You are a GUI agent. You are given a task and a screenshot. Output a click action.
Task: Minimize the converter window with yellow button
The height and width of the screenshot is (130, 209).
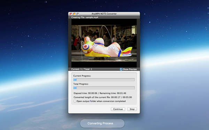pyautogui.click(x=74, y=14)
